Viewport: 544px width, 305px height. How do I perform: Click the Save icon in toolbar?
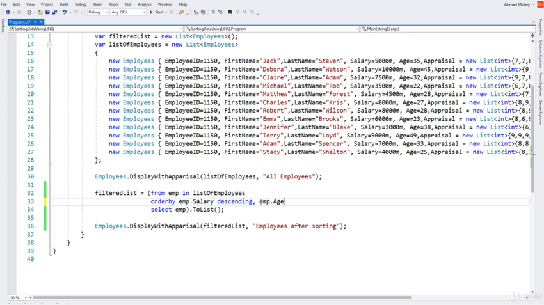click(47, 12)
